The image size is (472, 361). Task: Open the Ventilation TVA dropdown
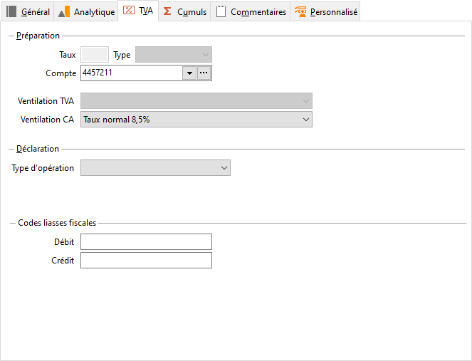(x=196, y=101)
